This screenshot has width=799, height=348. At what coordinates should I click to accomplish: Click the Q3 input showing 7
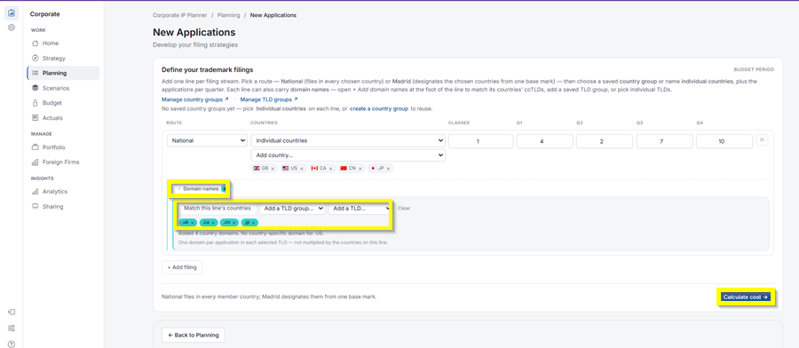664,141
